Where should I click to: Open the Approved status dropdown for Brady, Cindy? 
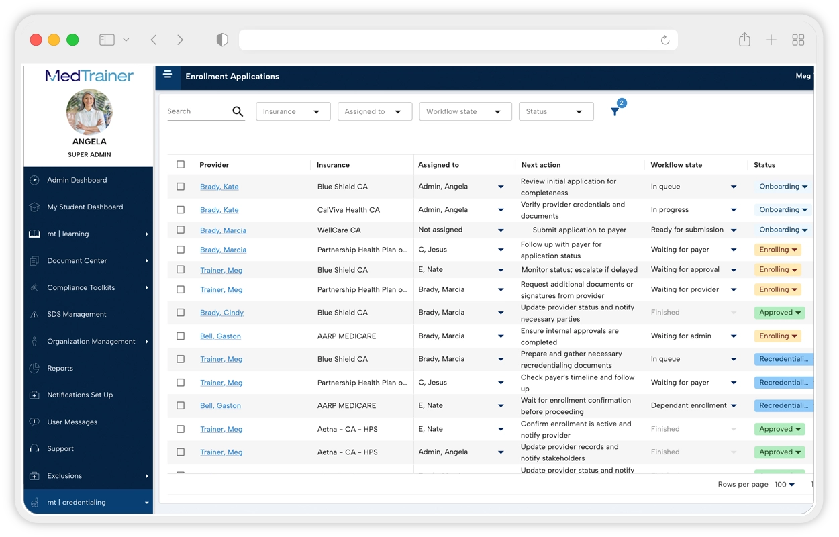point(779,313)
